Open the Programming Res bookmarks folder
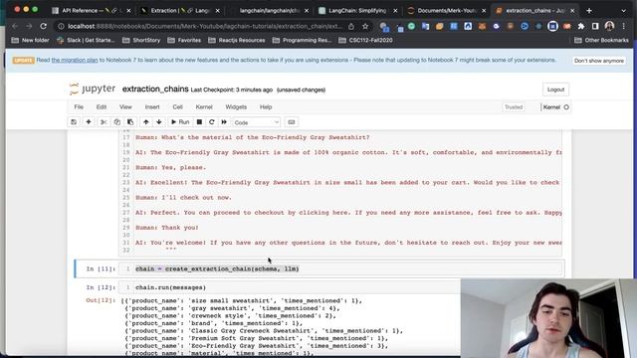The width and height of the screenshot is (637, 358). pyautogui.click(x=303, y=40)
